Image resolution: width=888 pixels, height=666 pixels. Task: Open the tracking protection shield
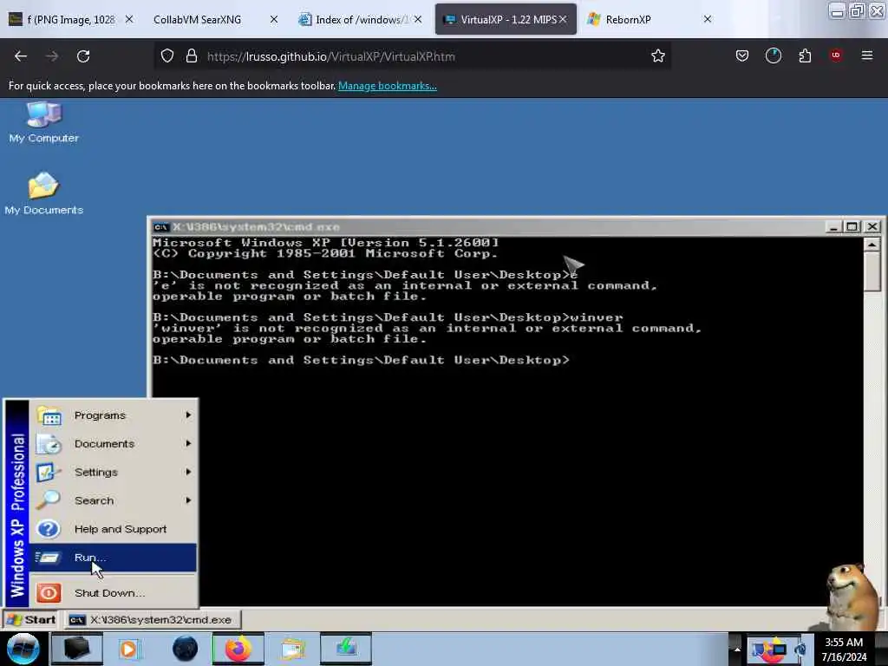(x=167, y=56)
